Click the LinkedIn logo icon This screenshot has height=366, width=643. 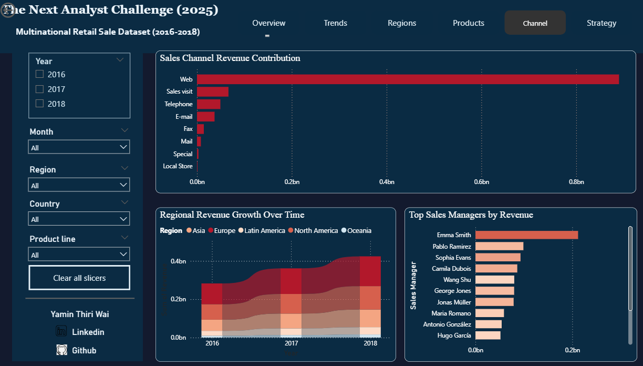click(x=61, y=331)
